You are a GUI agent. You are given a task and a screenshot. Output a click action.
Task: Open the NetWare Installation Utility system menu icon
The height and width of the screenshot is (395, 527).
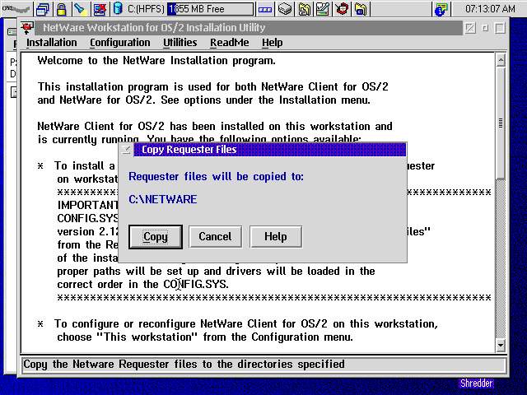(27, 28)
